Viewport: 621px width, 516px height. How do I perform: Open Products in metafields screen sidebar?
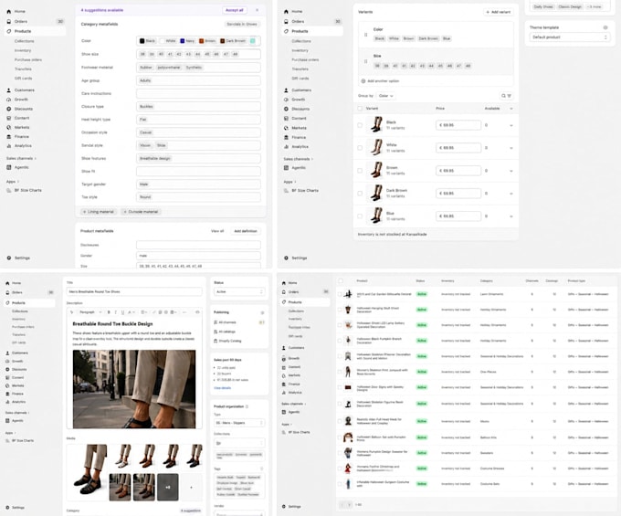pyautogui.click(x=36, y=31)
